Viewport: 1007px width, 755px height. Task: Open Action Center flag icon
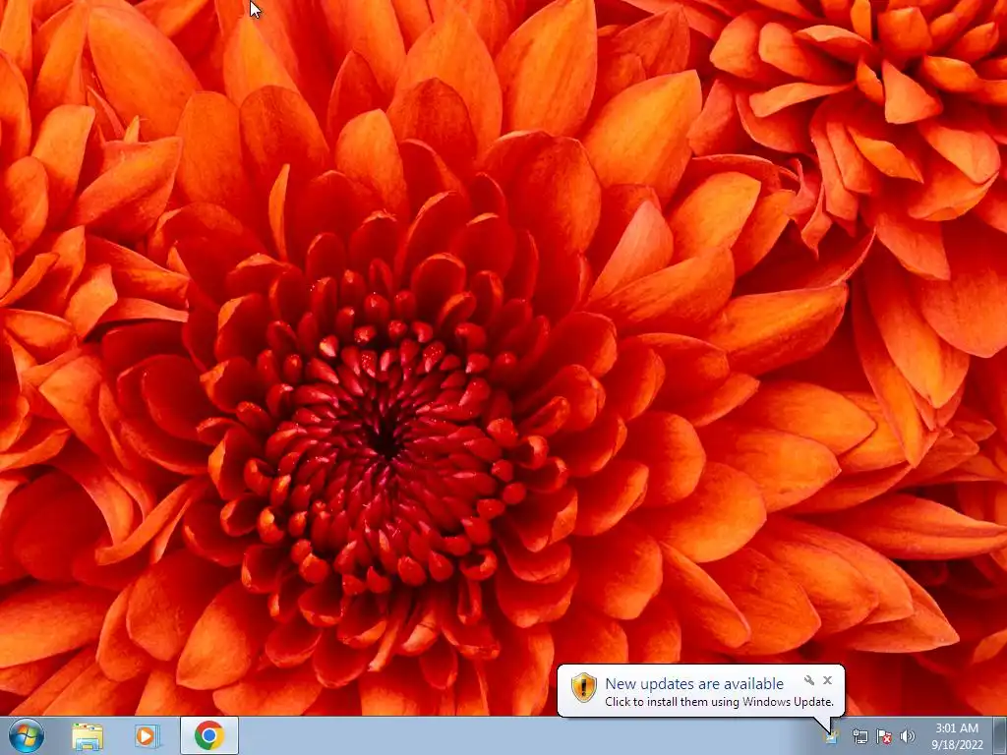(884, 736)
